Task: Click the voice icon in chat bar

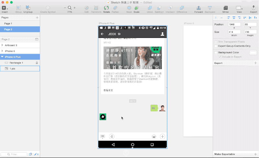Action: (111, 136)
